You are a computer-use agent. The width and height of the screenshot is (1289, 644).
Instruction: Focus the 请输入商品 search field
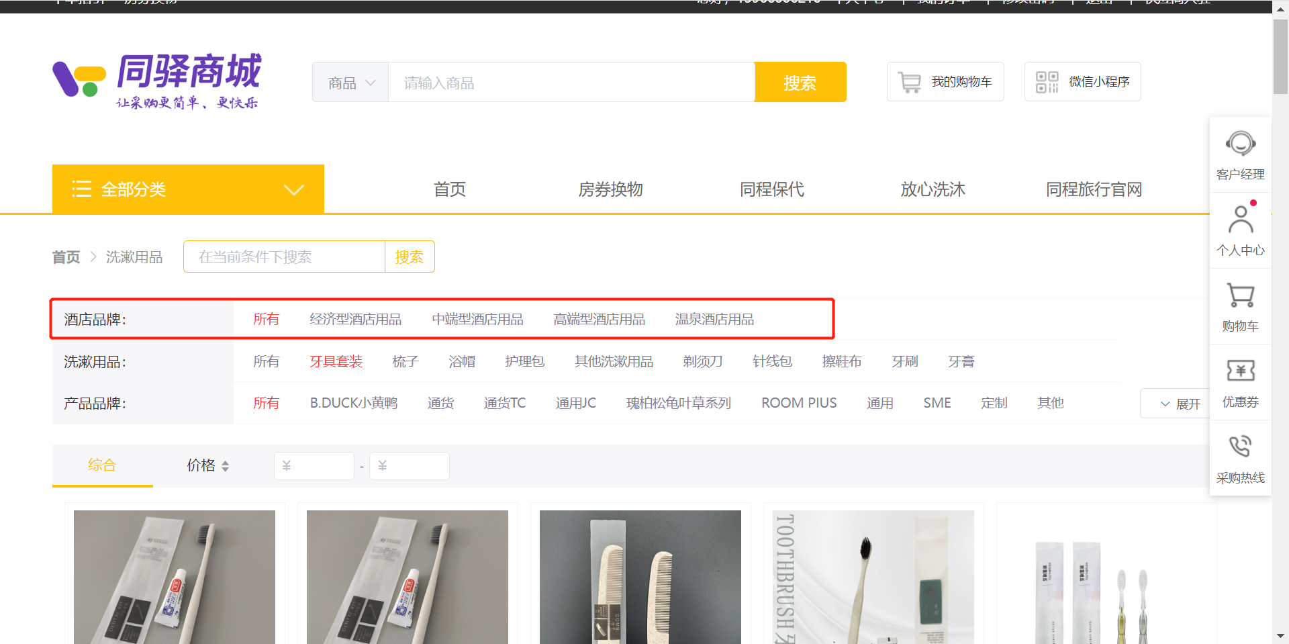pos(572,83)
